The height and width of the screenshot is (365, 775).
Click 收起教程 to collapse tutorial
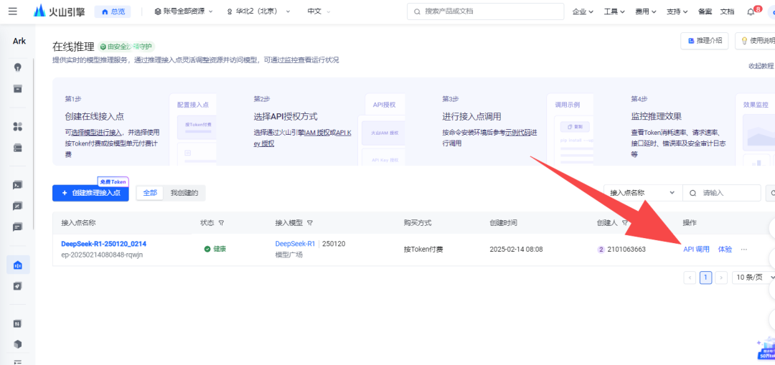(x=761, y=66)
